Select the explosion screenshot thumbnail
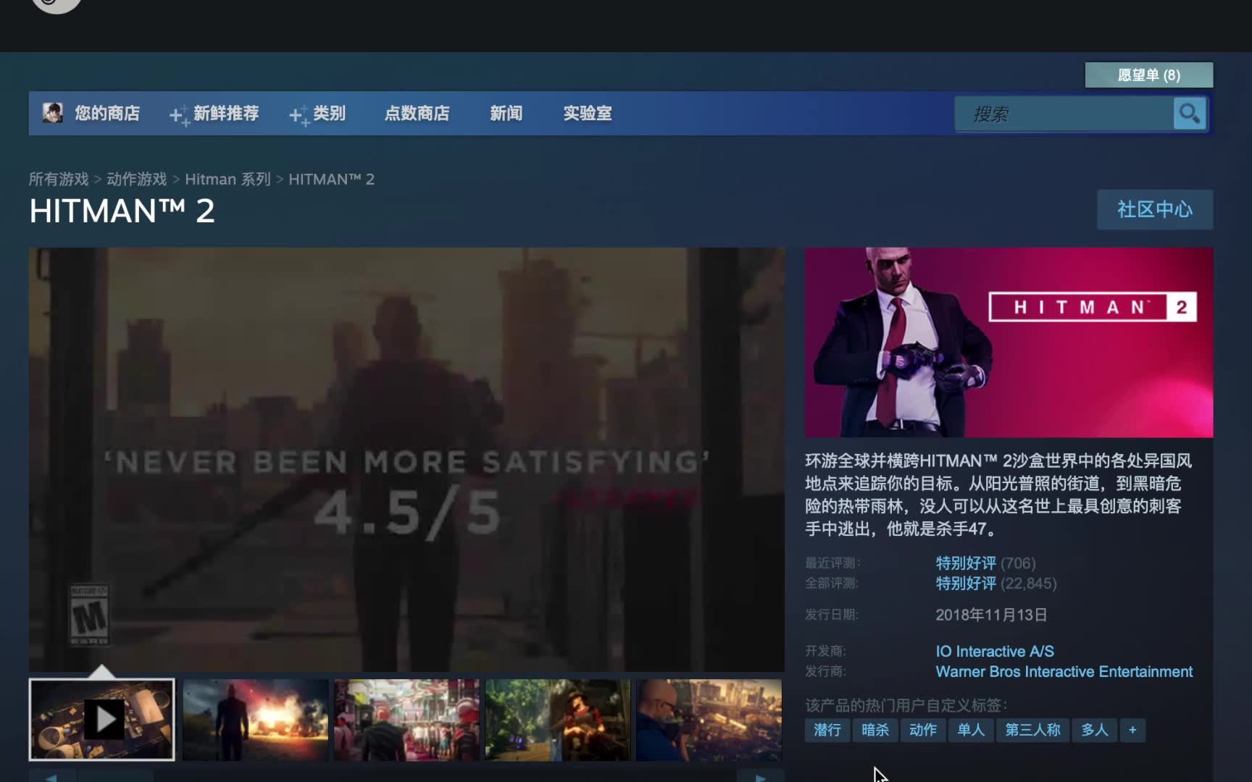The width and height of the screenshot is (1252, 782). 255,720
